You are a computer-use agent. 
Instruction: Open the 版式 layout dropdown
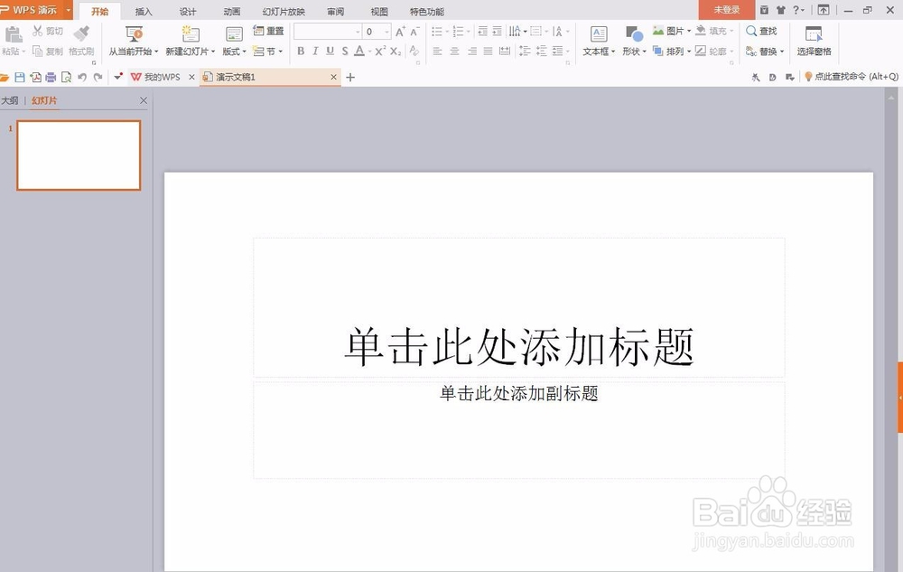(x=237, y=52)
